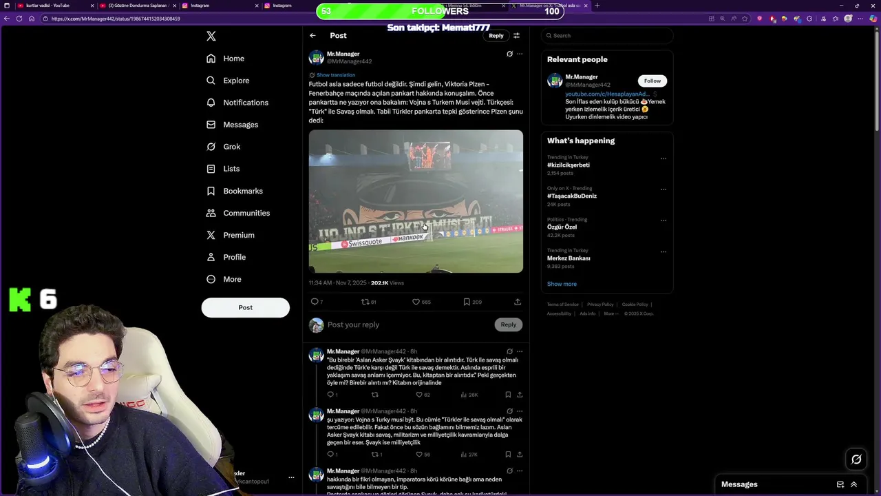Open the menu on the second thread reply

(520, 411)
